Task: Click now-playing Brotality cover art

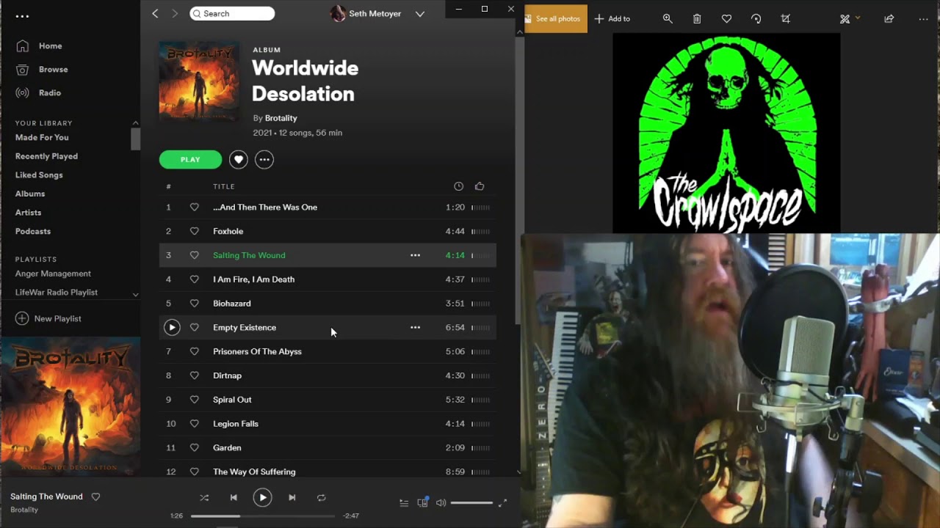Action: [x=70, y=407]
